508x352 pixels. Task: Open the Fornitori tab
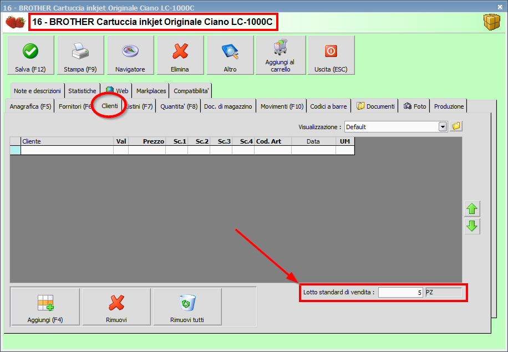[x=74, y=106]
